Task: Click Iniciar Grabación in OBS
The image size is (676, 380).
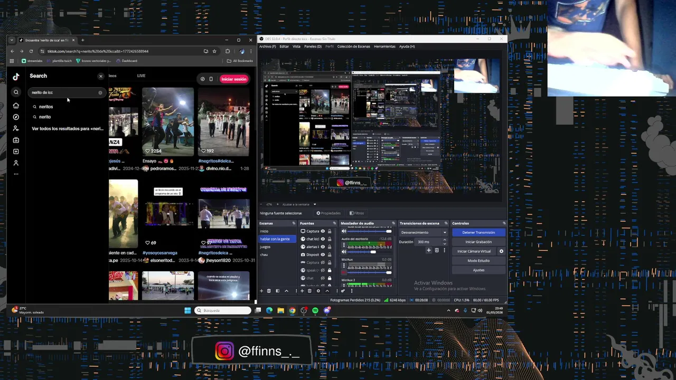Action: [478, 242]
